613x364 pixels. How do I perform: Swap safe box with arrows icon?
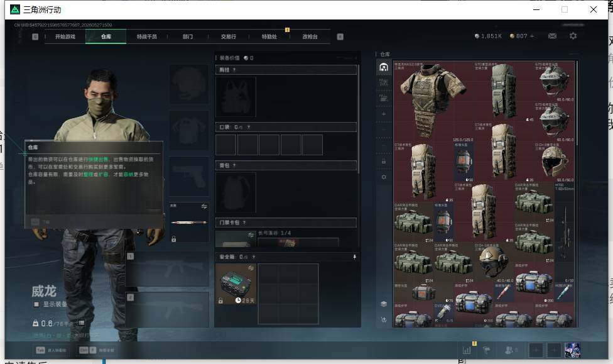[x=251, y=268]
